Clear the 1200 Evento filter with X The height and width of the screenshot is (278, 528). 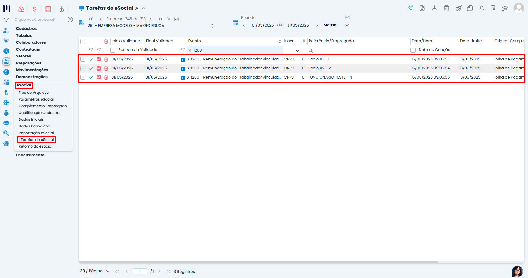pos(190,50)
